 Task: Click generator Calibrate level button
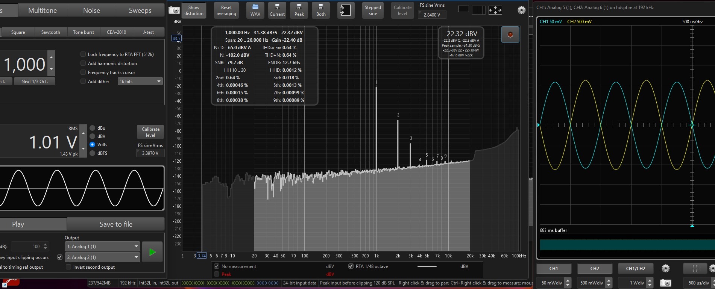(150, 132)
